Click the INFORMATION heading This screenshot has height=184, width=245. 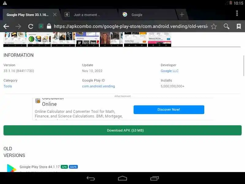[x=18, y=55]
